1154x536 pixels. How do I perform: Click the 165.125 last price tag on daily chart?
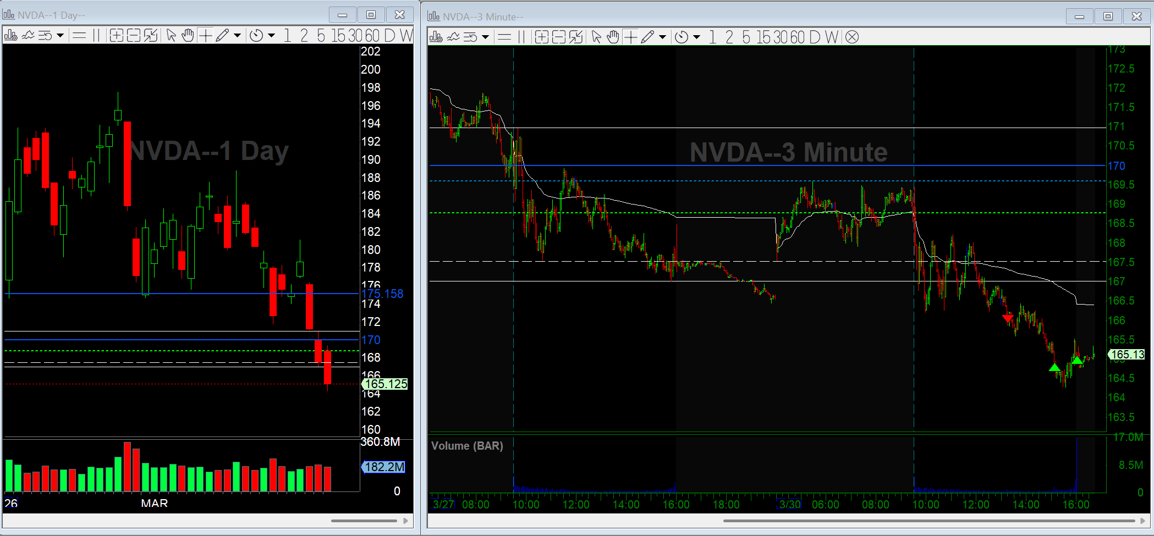tap(384, 384)
